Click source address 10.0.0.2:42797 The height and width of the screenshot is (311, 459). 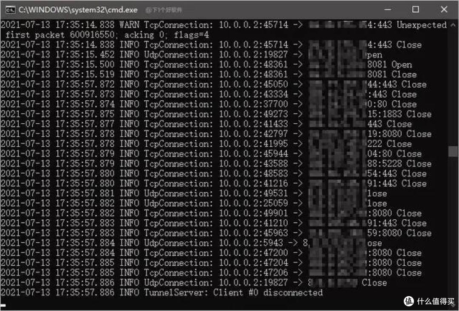click(x=253, y=134)
